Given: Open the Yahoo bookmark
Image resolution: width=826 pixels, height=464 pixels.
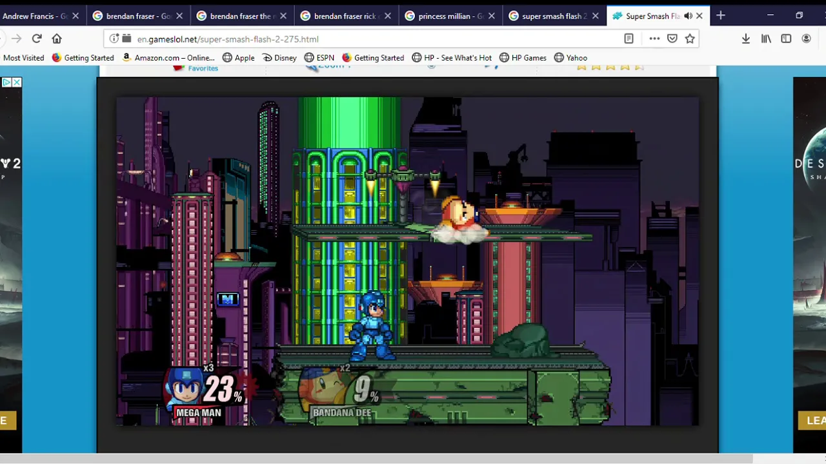Looking at the screenshot, I should coord(570,57).
